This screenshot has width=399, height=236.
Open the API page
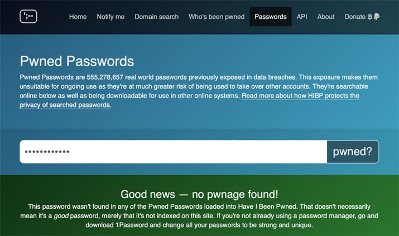[x=302, y=17]
